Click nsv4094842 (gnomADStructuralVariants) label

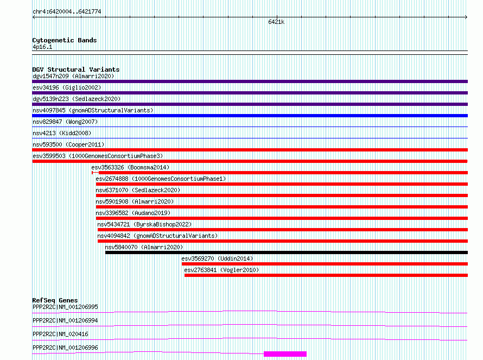(157, 236)
